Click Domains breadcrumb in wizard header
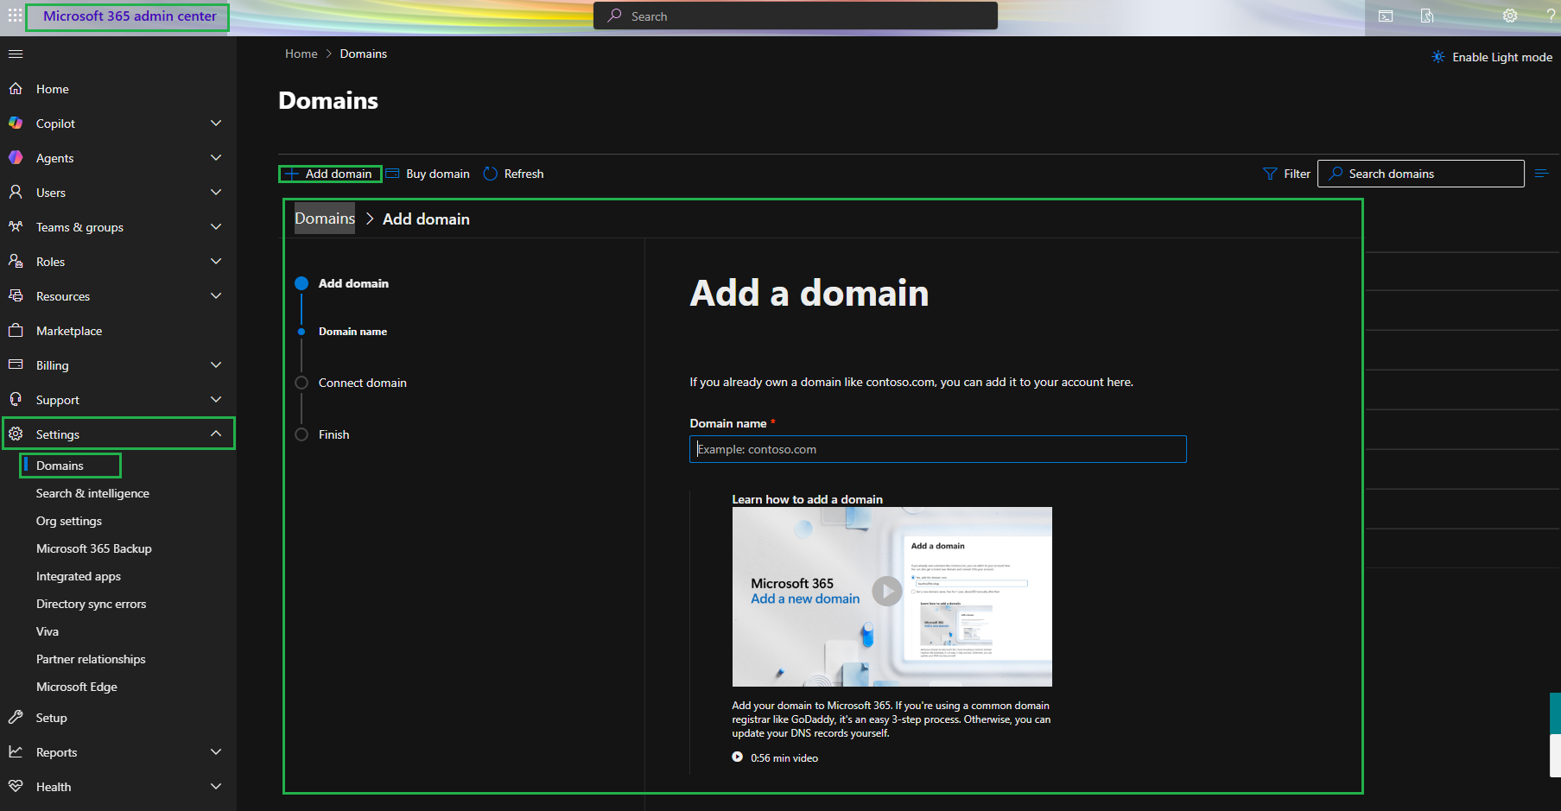 point(325,219)
